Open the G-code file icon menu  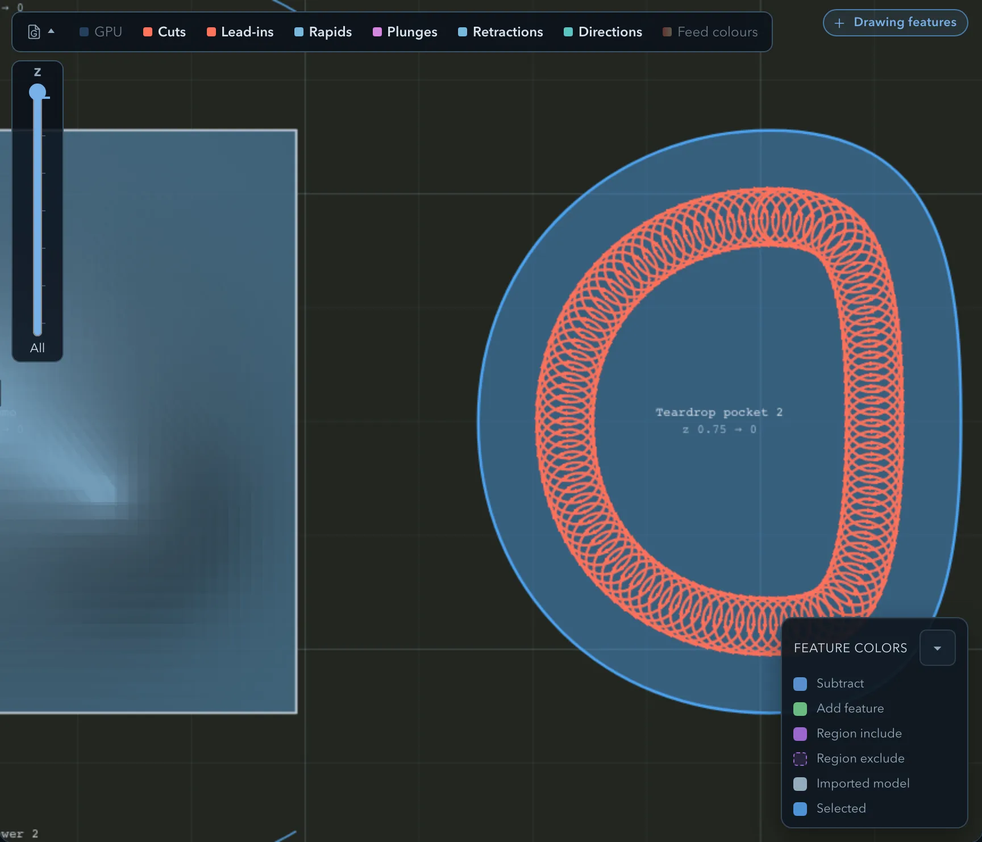[34, 32]
